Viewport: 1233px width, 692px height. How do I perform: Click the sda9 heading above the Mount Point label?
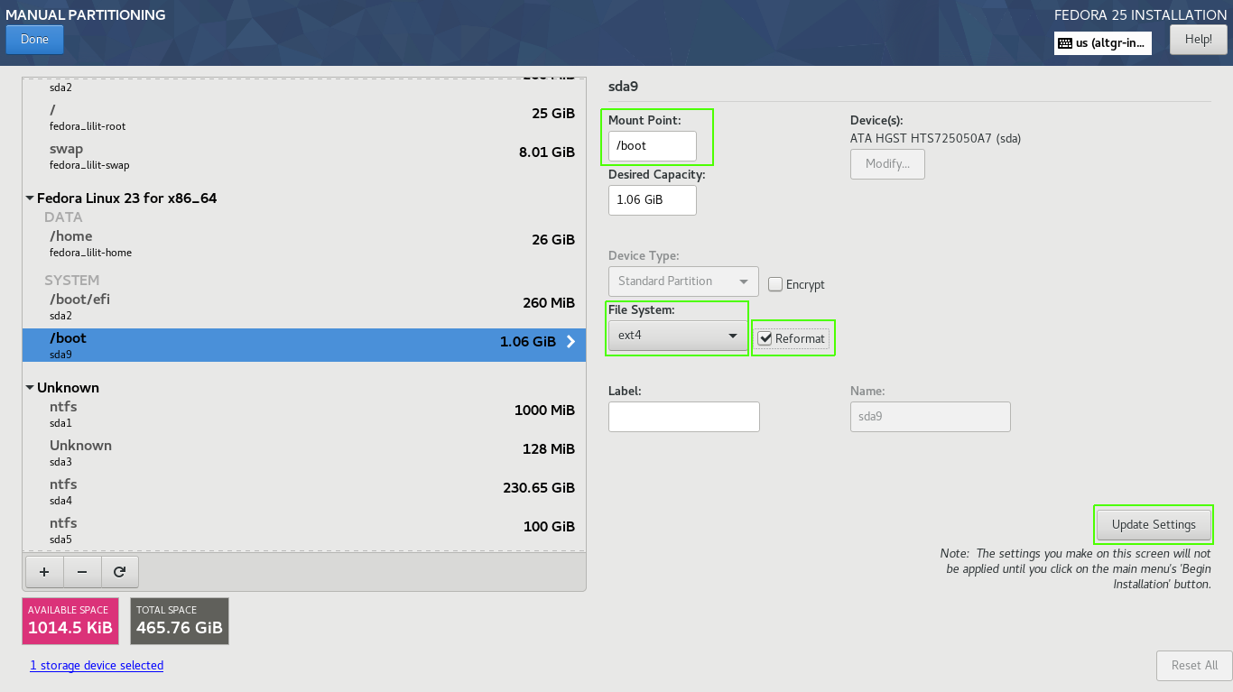point(624,87)
